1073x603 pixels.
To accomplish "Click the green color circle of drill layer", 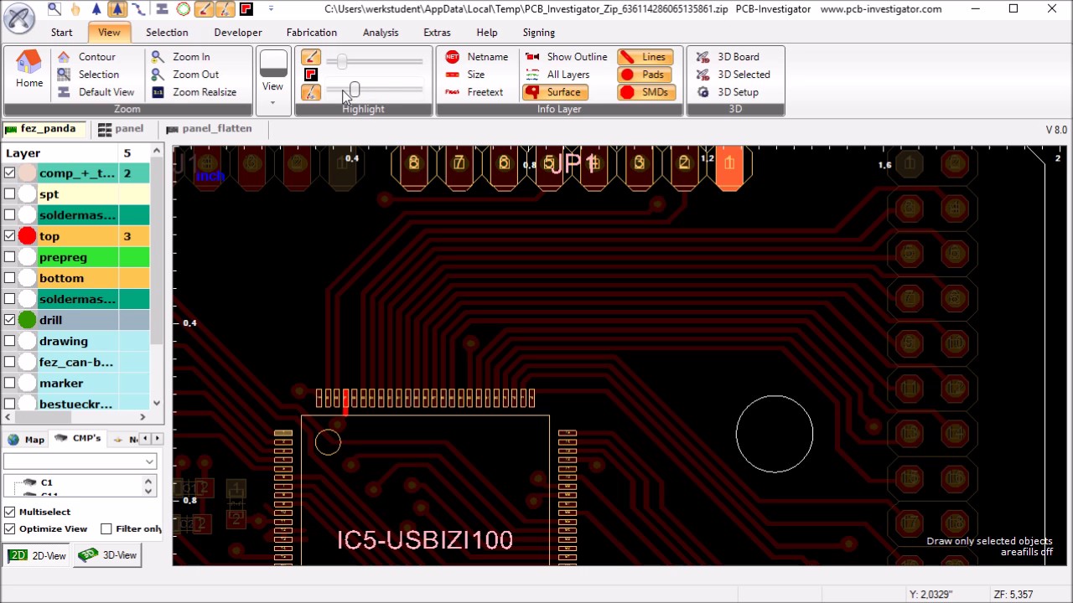I will pos(27,320).
